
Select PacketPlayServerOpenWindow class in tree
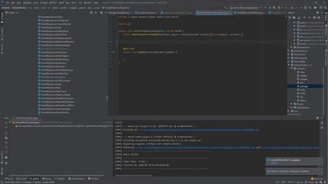point(53,112)
